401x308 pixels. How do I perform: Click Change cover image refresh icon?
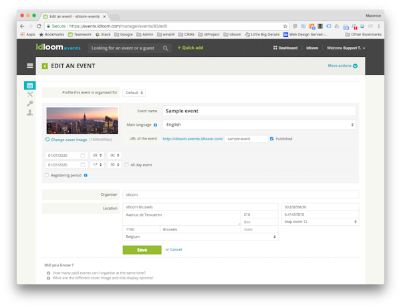point(47,140)
